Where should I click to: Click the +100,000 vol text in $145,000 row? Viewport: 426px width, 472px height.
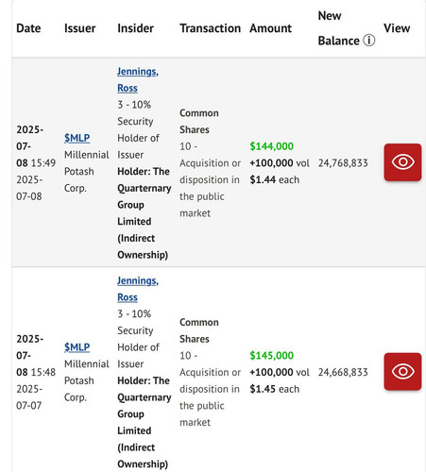point(280,372)
